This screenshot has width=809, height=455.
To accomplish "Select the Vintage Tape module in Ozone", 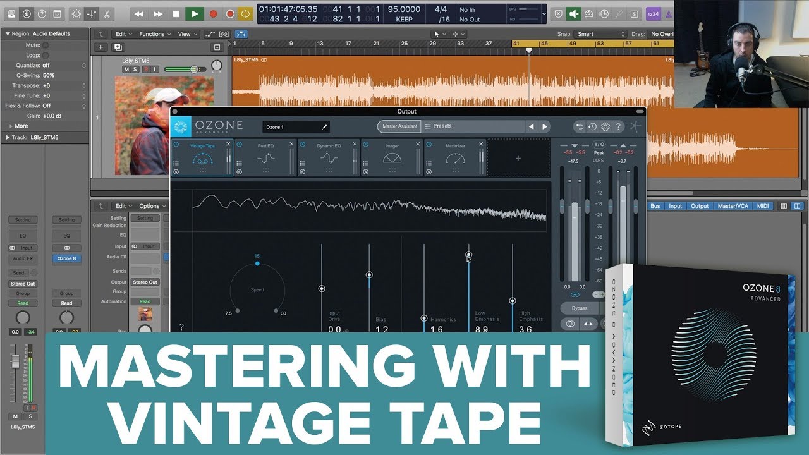I will 203,157.
